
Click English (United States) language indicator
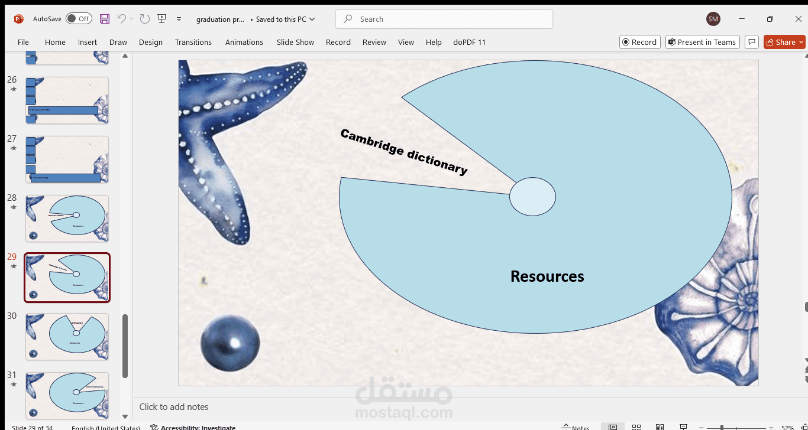pos(106,428)
